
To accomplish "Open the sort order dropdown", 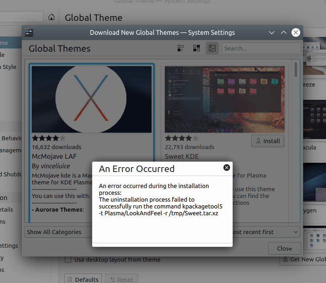I will (x=265, y=232).
